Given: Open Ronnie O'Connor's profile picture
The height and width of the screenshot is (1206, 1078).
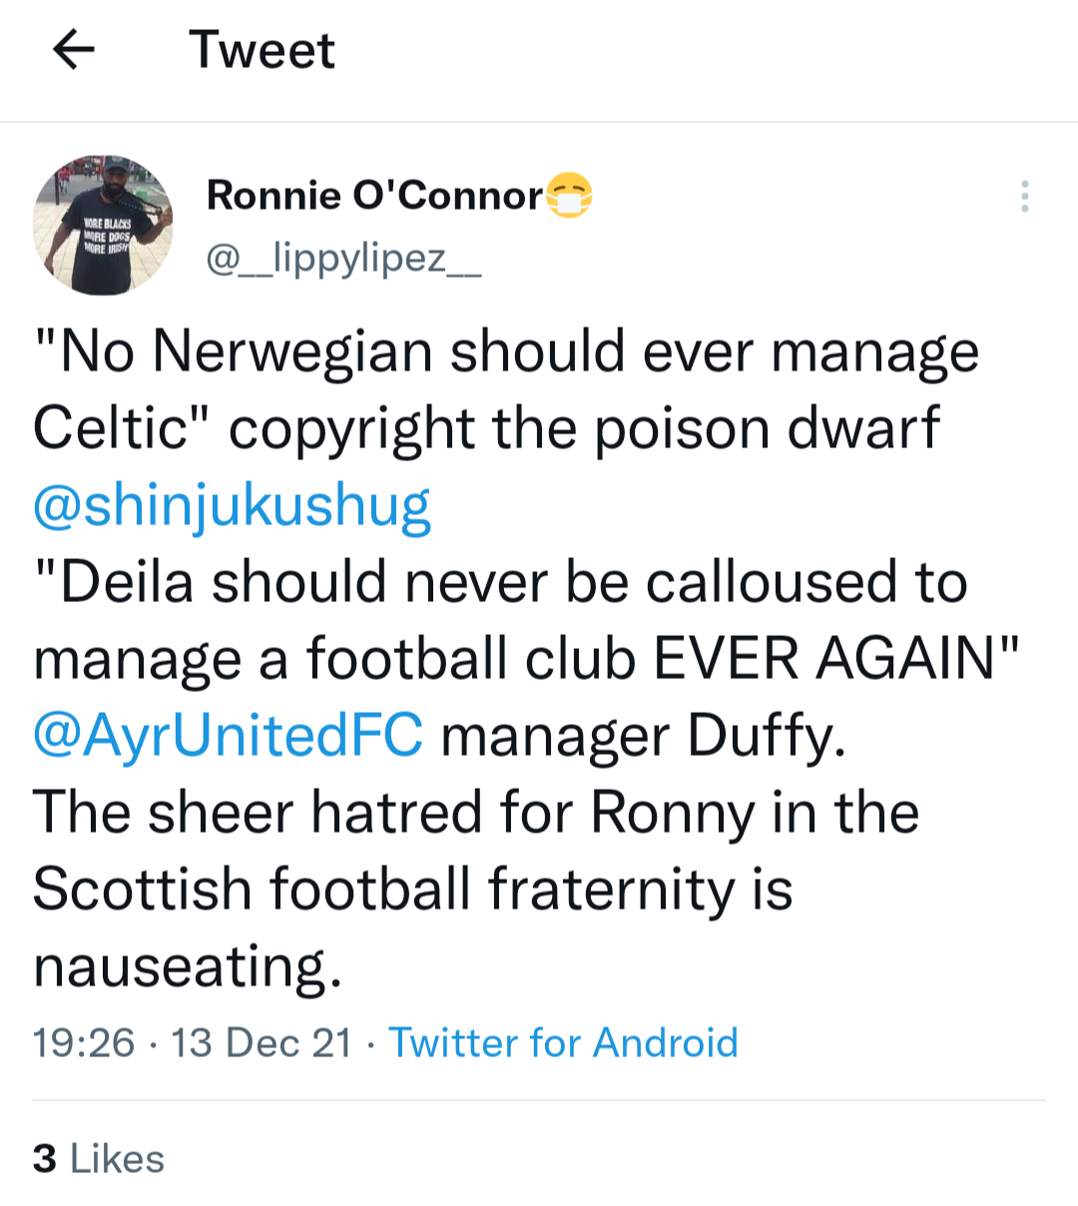Looking at the screenshot, I should 103,225.
